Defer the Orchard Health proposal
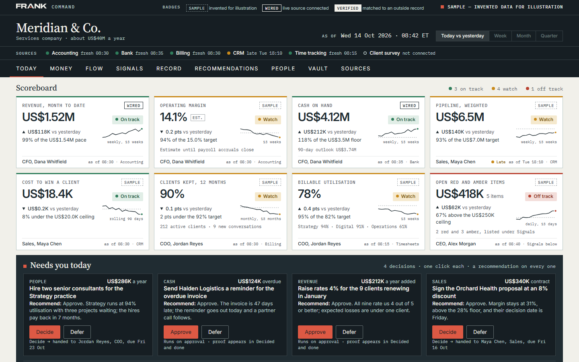579x362 pixels. (x=480, y=332)
